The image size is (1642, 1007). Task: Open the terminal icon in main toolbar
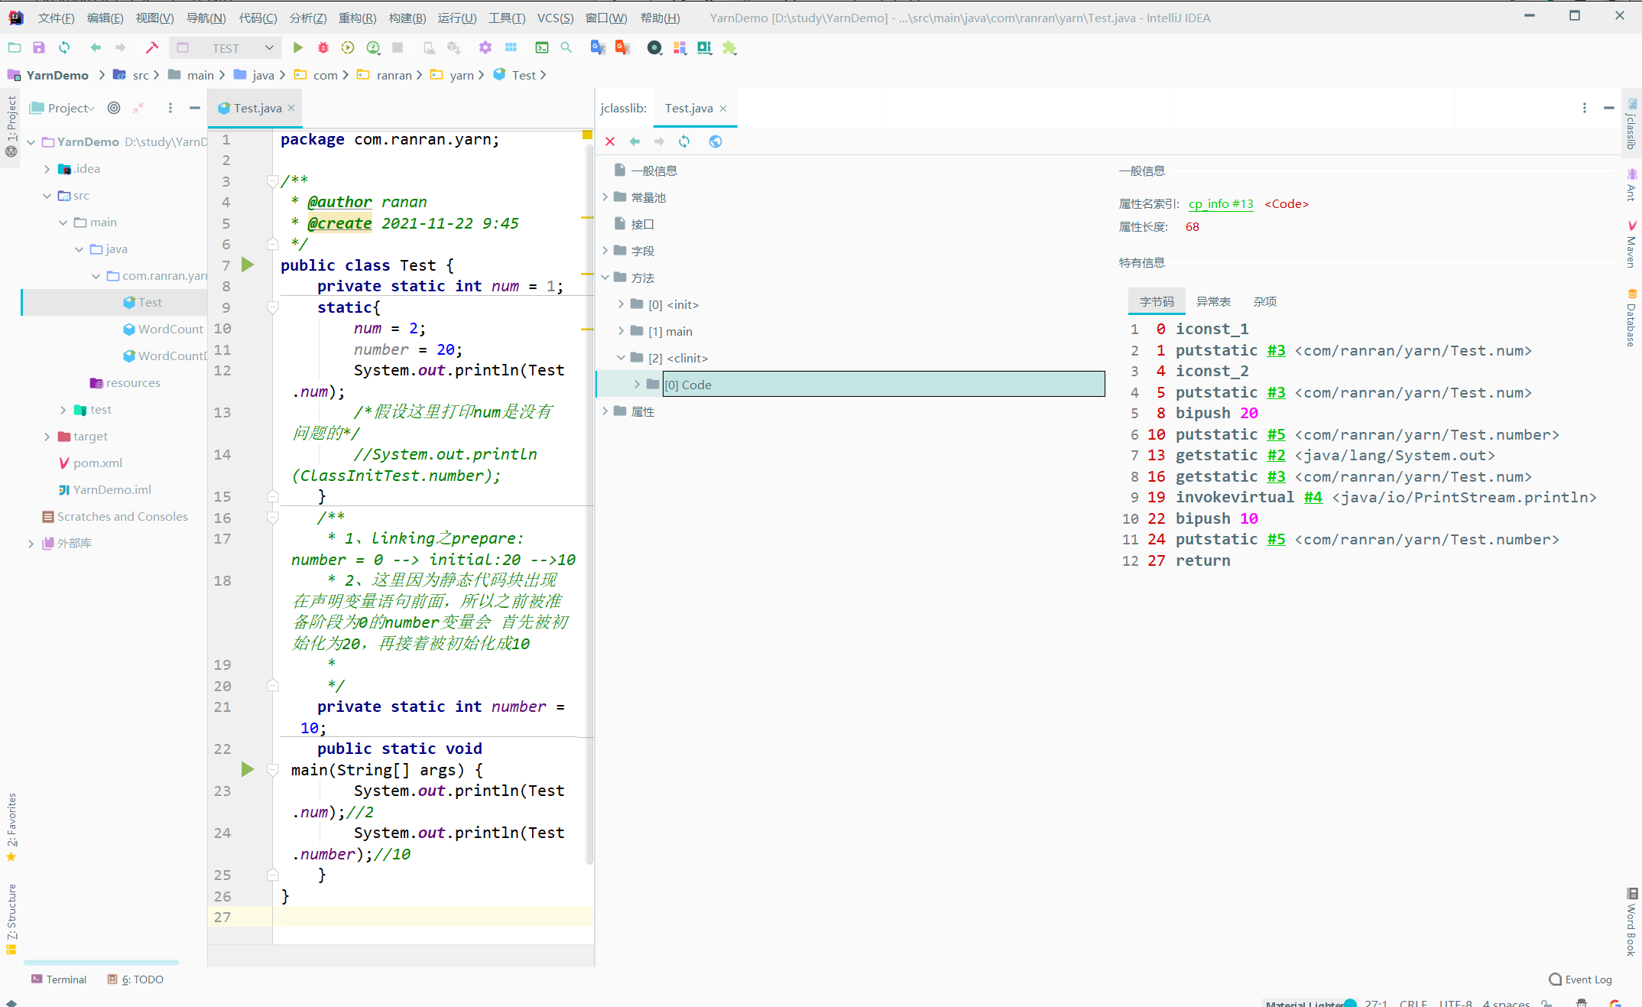[x=542, y=47]
